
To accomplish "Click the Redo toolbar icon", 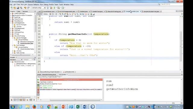I will click(28, 8).
